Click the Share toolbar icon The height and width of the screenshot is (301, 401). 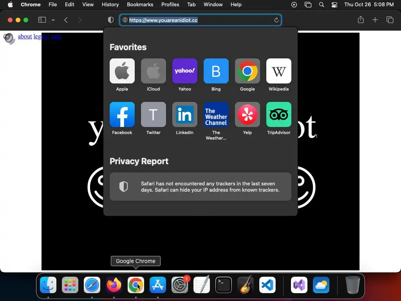(x=361, y=20)
